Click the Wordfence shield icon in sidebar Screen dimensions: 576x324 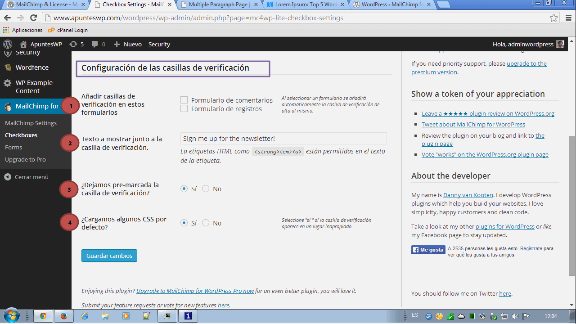(x=8, y=67)
